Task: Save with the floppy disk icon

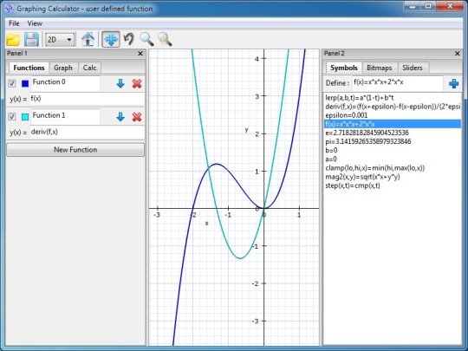Action: 31,39
